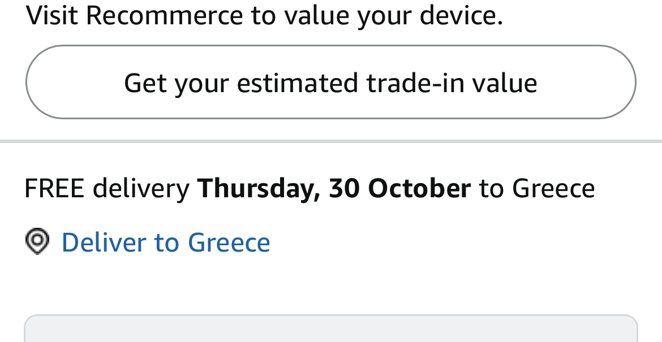Click the word "device" in the top line
Viewport: 662px width, 342px height.
pyautogui.click(x=461, y=15)
